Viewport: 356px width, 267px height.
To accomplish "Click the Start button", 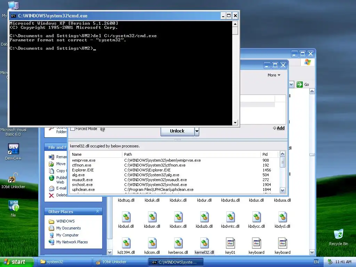I will tap(16, 262).
